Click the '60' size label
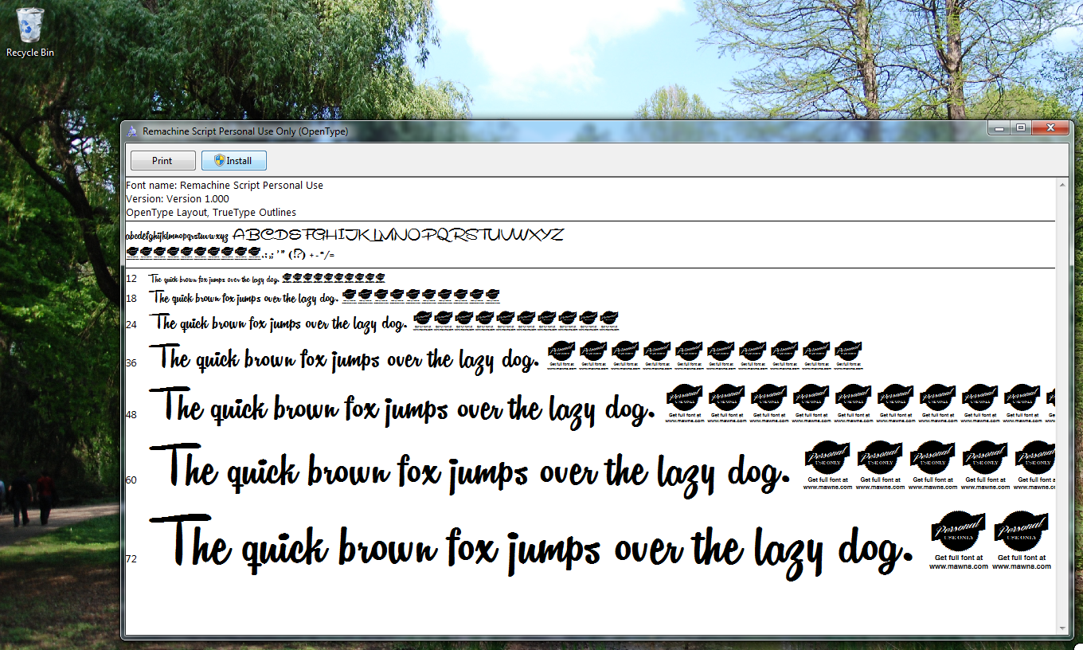 tap(131, 480)
